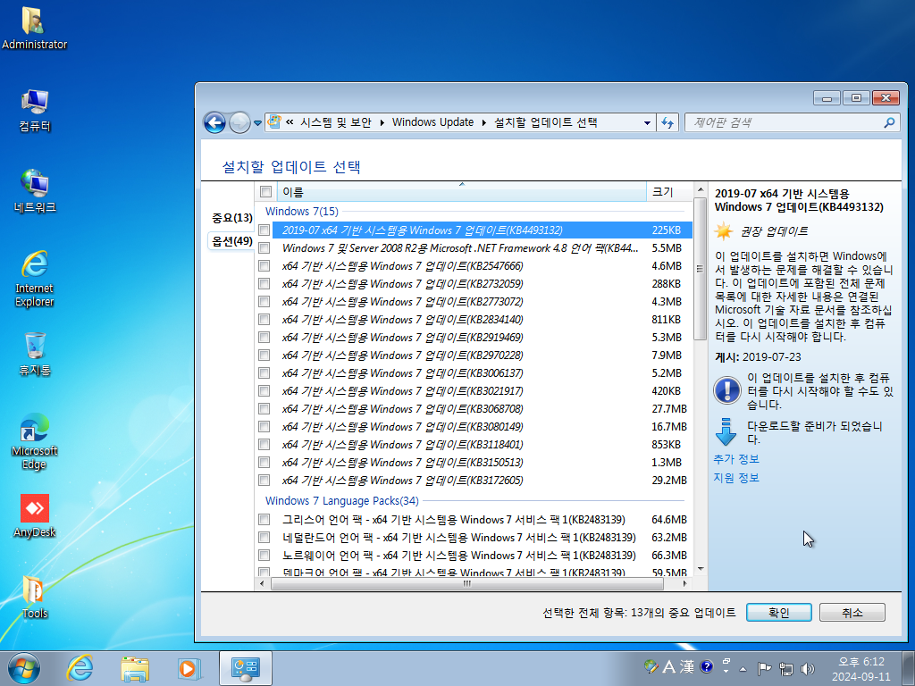
Task: Check the KB3068708 update checkbox
Action: coord(264,409)
